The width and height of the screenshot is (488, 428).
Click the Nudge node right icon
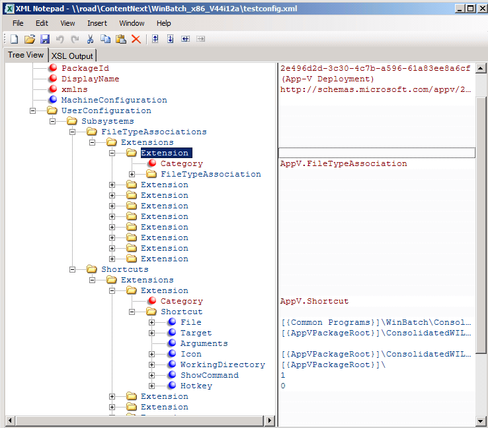click(x=201, y=39)
